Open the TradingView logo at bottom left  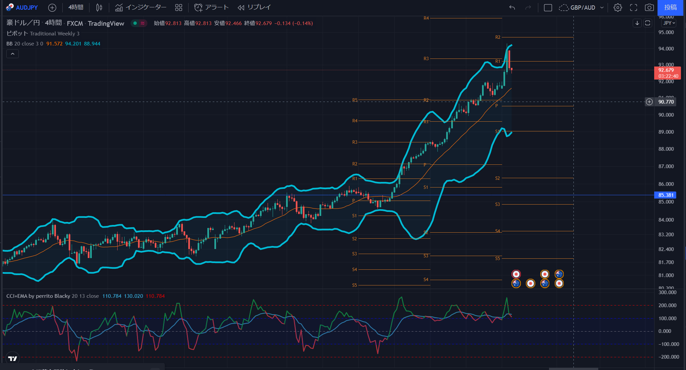(12, 359)
